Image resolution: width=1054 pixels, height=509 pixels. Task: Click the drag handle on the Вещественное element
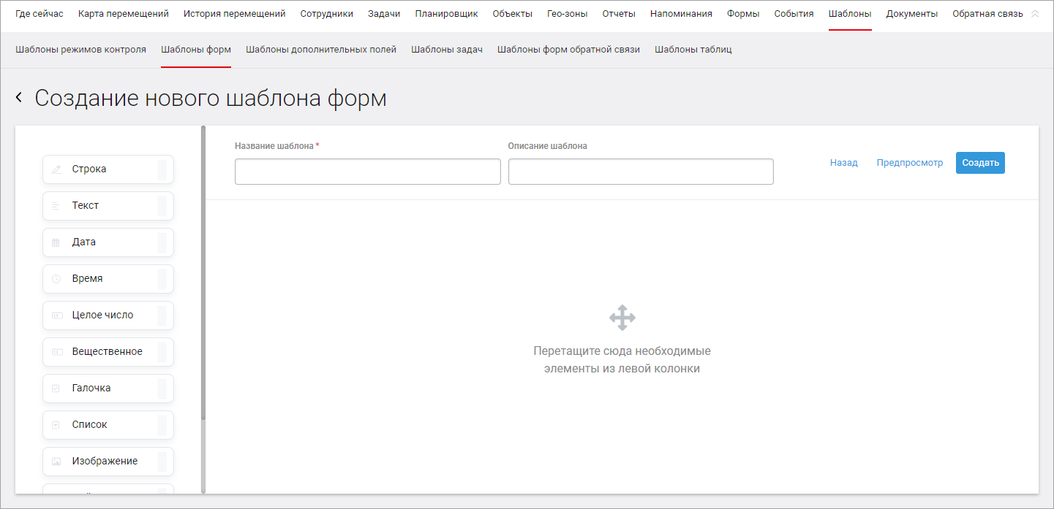(162, 352)
